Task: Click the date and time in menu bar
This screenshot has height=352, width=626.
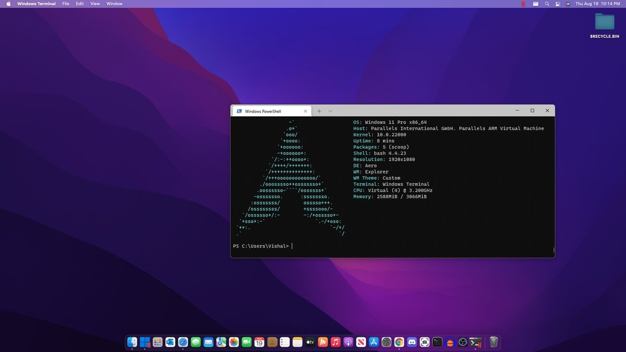Action: 597,4
